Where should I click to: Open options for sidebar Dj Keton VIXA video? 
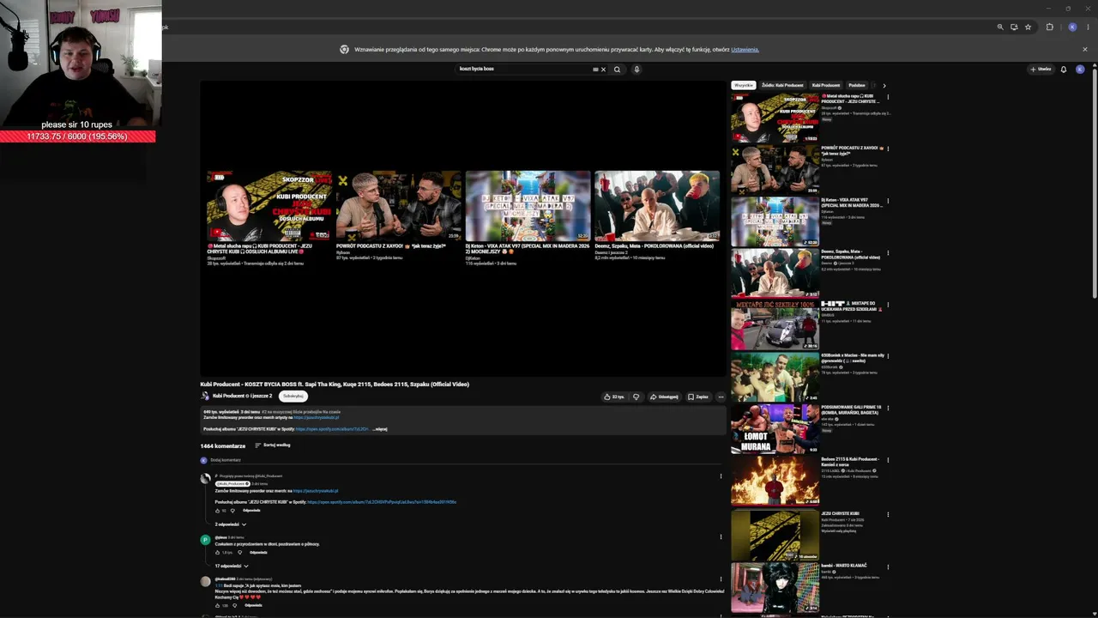pyautogui.click(x=888, y=201)
